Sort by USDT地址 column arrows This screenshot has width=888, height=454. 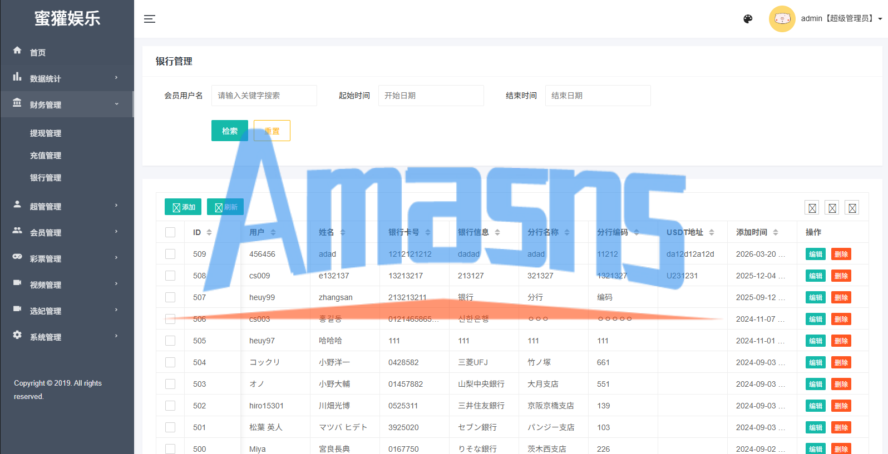[x=712, y=232]
